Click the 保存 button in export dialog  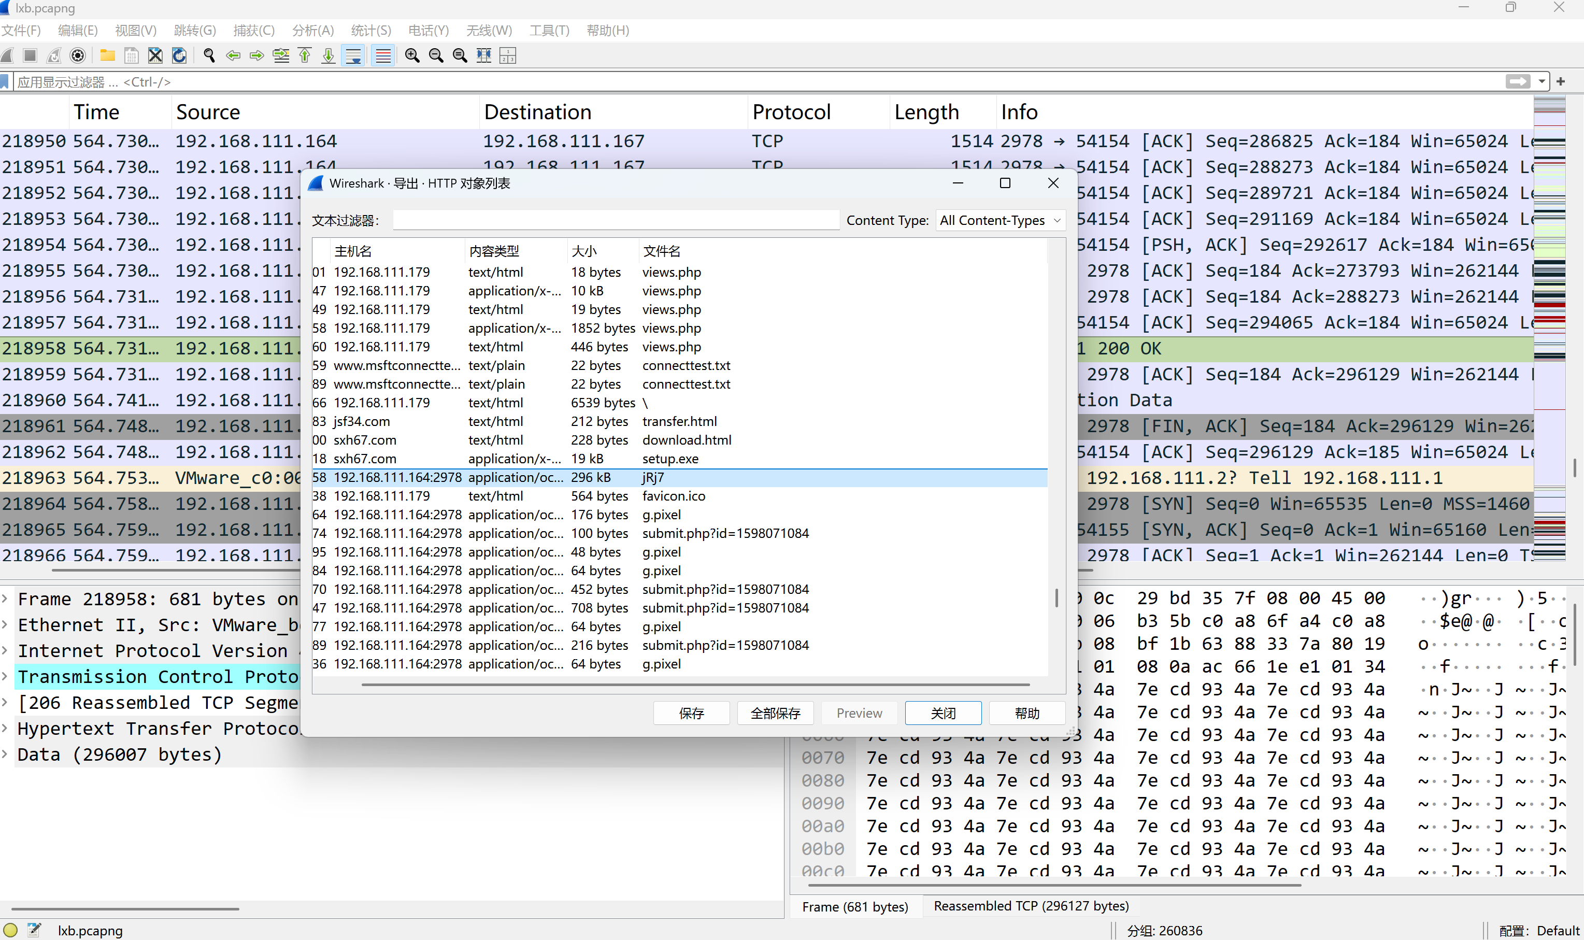(x=691, y=713)
